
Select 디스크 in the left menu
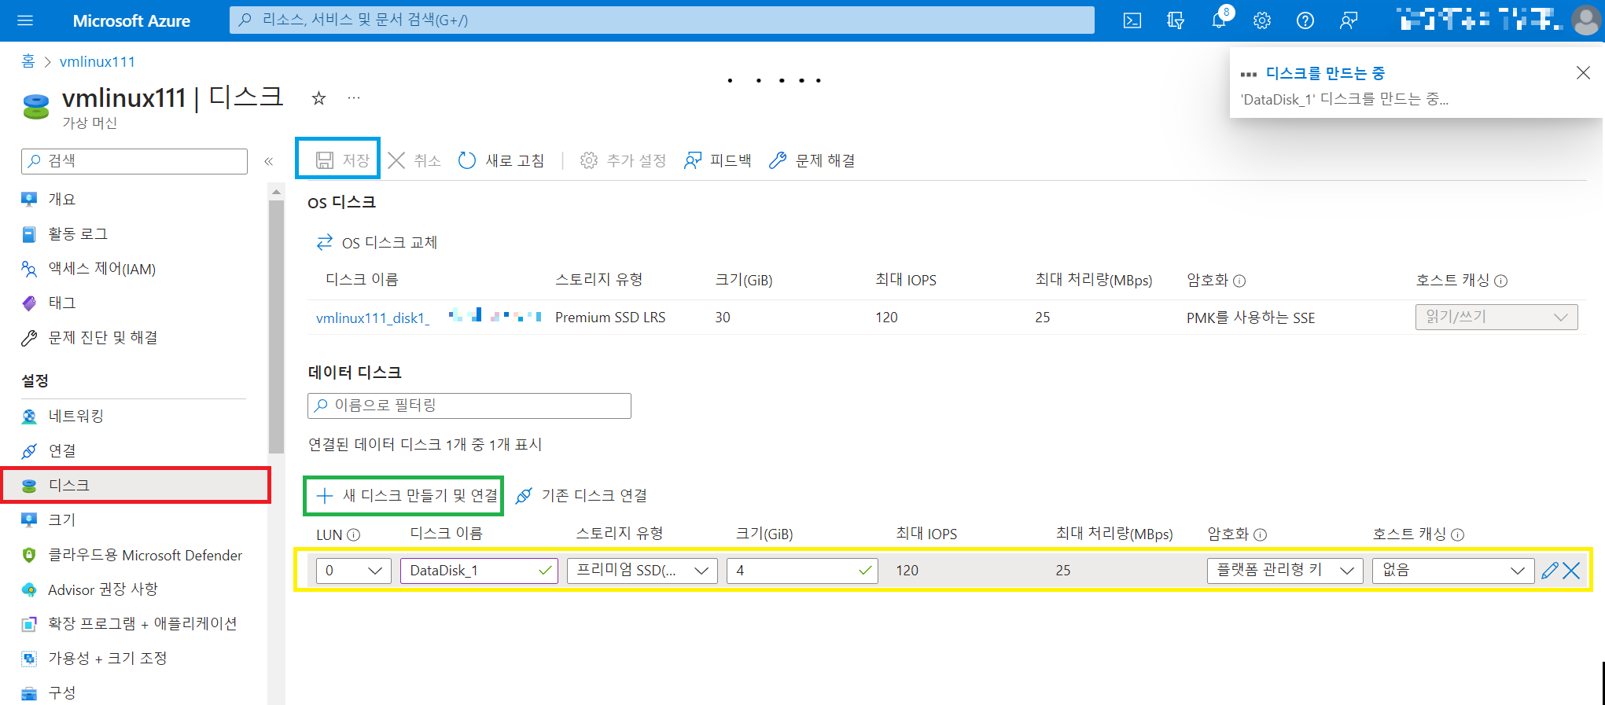pos(135,486)
